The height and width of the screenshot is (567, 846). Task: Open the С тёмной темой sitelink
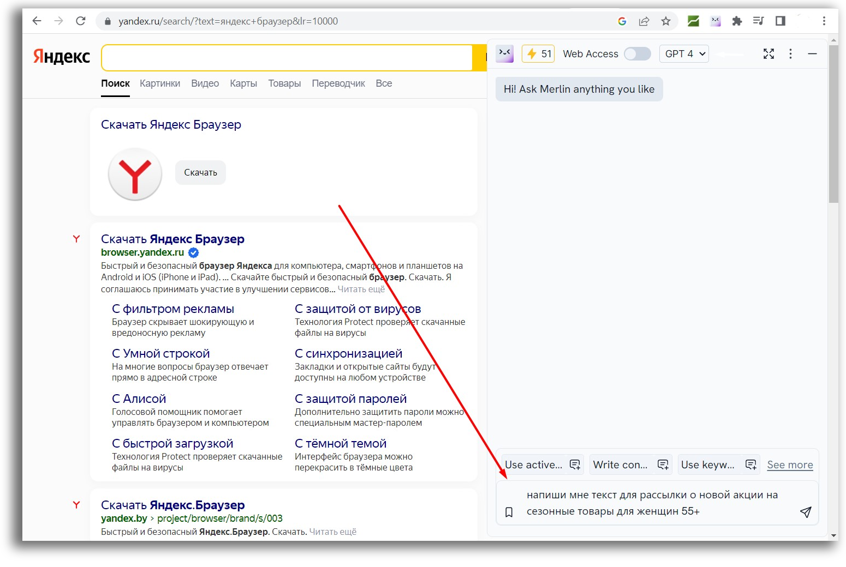pos(341,444)
